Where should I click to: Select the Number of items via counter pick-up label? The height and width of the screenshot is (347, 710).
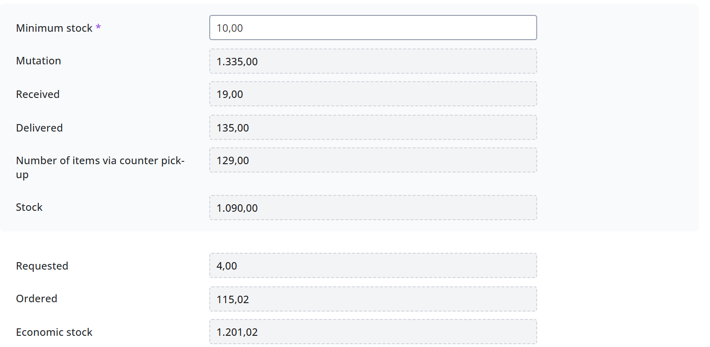[x=100, y=167]
